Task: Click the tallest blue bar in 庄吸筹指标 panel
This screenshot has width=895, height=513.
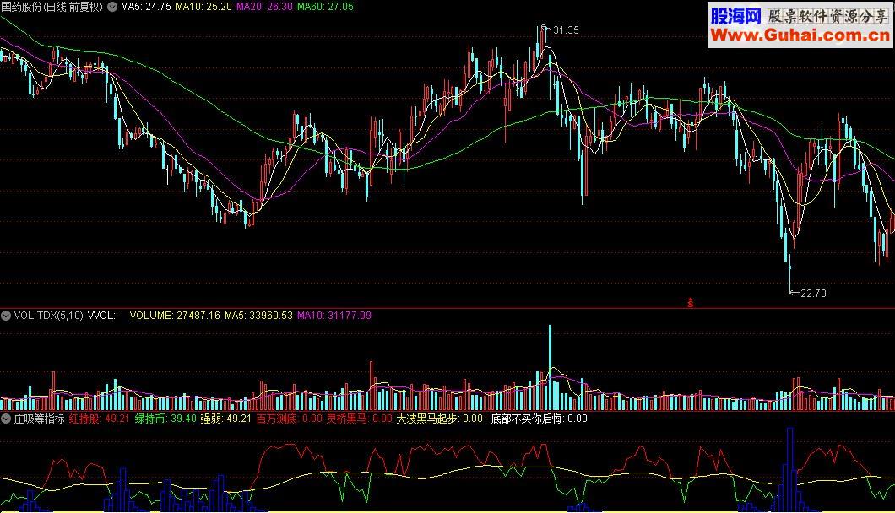Action: tap(790, 469)
